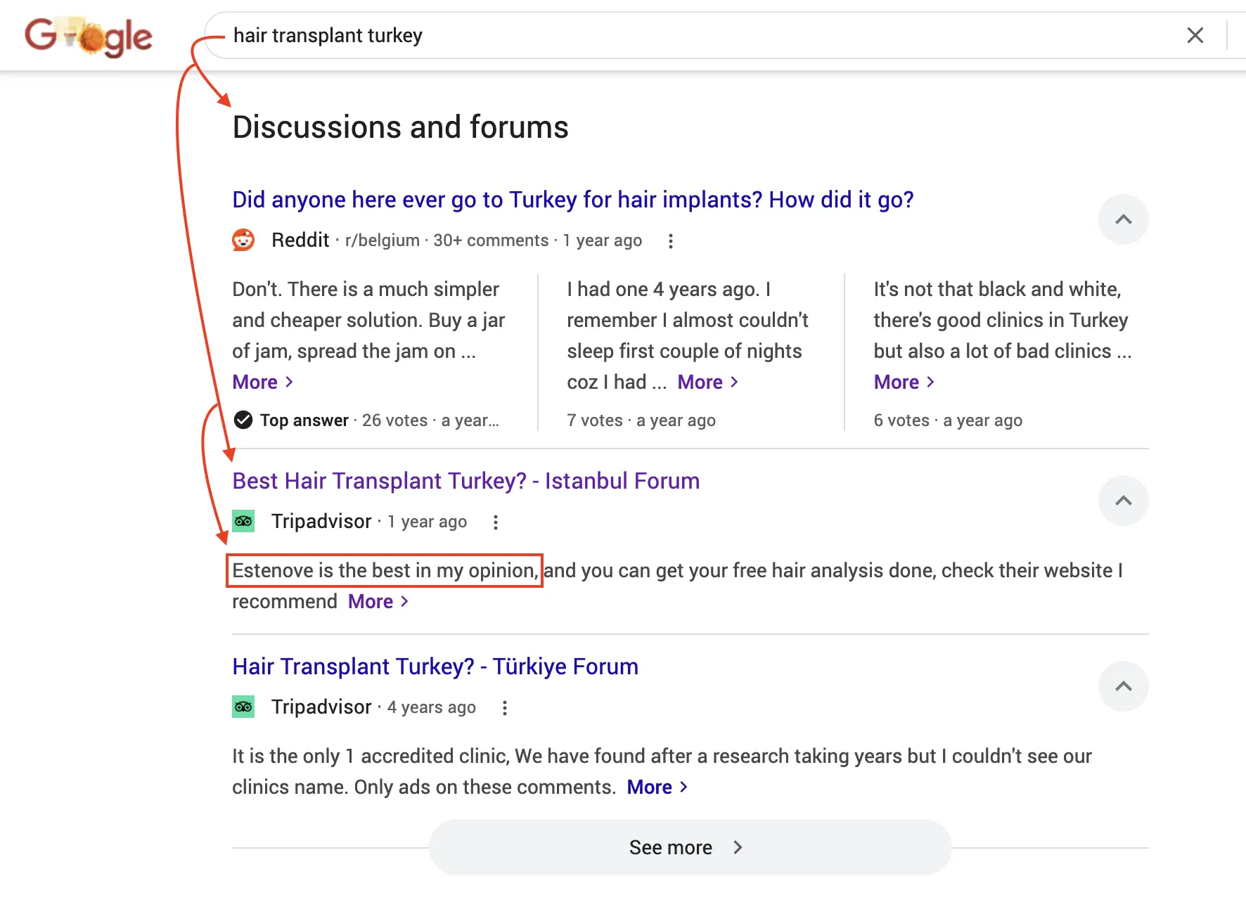Click See more discussions button

coord(690,847)
